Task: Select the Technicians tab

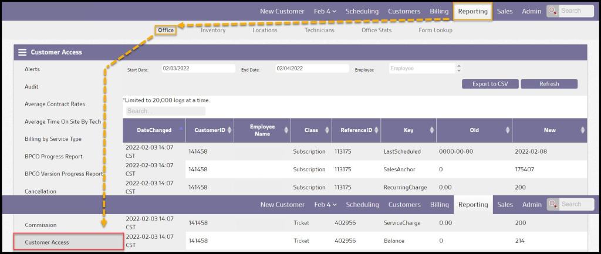Action: 319,31
